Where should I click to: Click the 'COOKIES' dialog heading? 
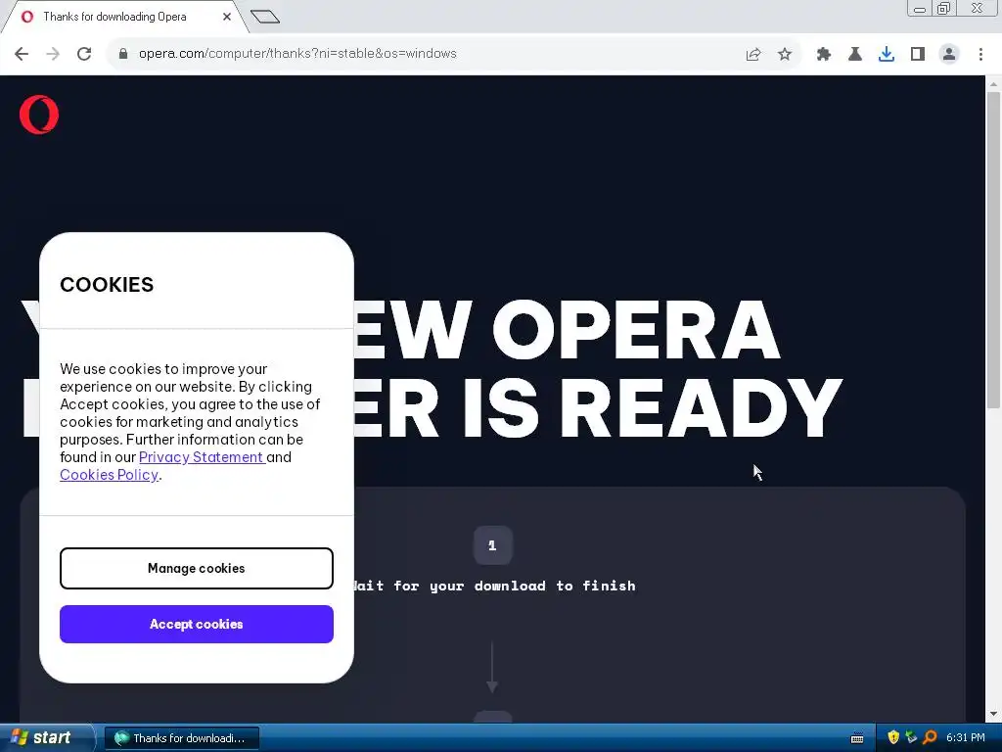[107, 285]
